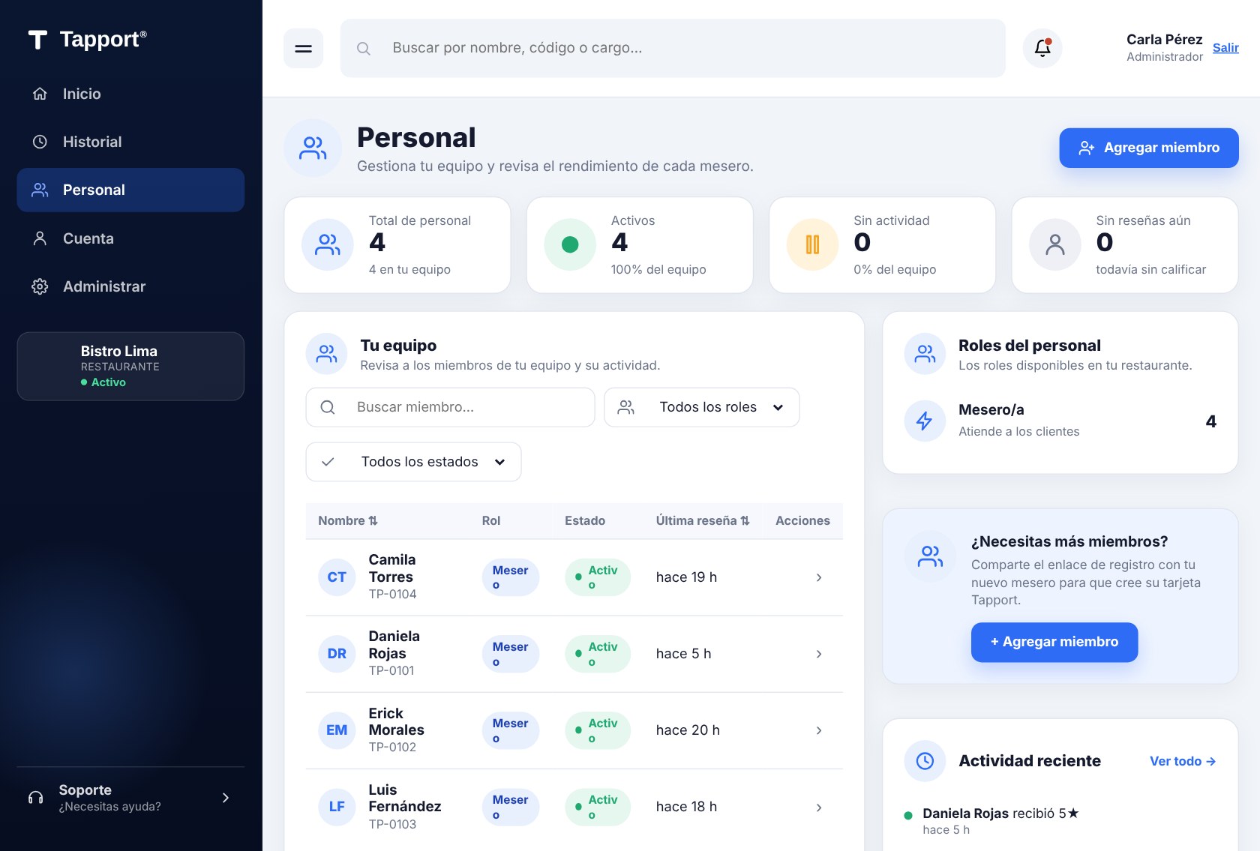Viewport: 1260px width, 851px height.
Task: Click 'hace 20 h' in Erick Morales row
Action: 688,730
